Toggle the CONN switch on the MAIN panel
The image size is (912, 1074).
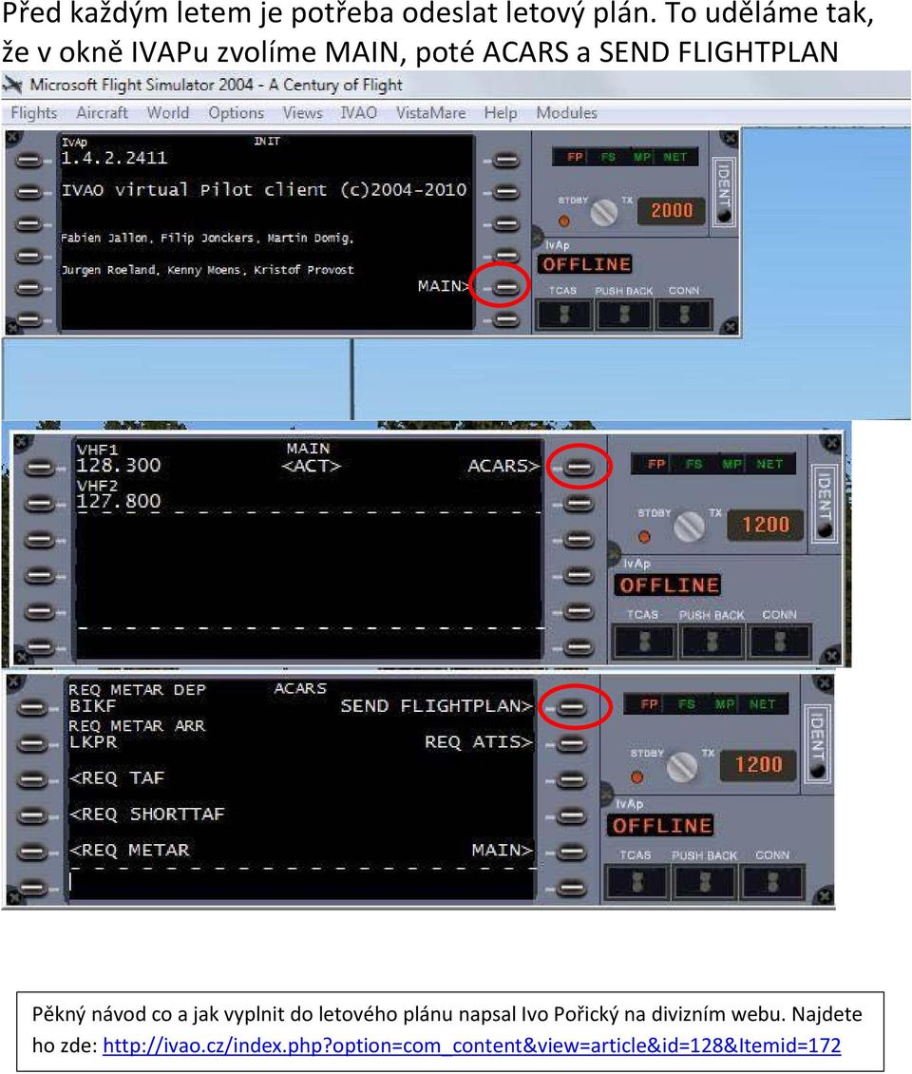(779, 642)
